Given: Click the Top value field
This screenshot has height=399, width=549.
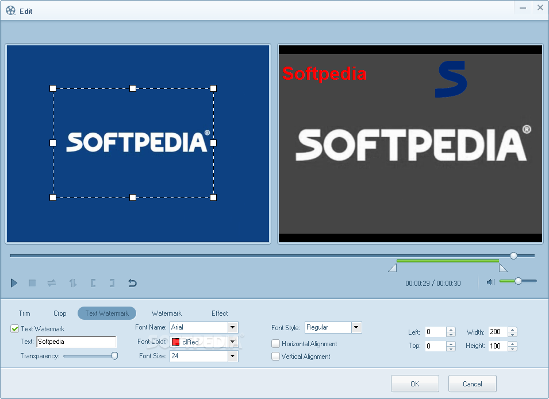Looking at the screenshot, I should [x=436, y=346].
